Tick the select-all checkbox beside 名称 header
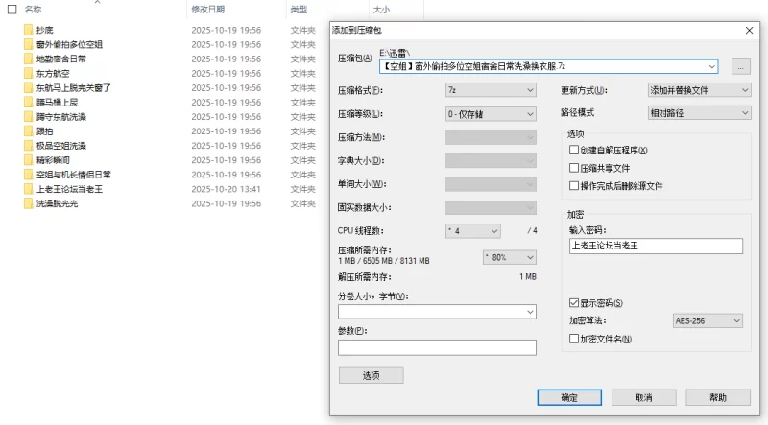Screen dimensions: 768x425 (x=12, y=10)
